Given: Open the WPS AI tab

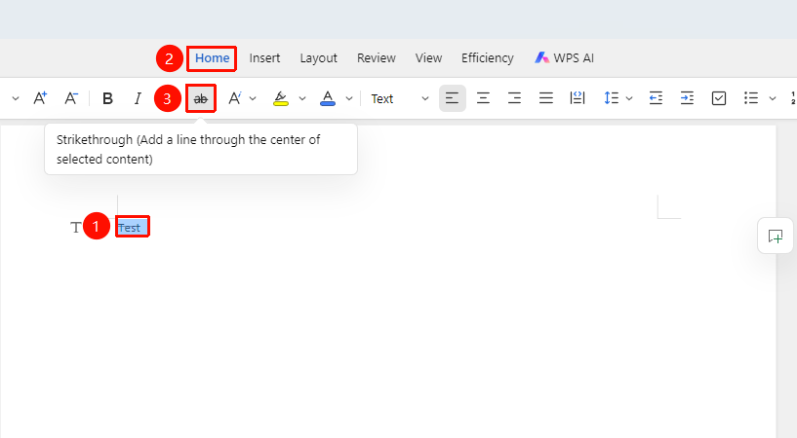Looking at the screenshot, I should click(x=564, y=58).
